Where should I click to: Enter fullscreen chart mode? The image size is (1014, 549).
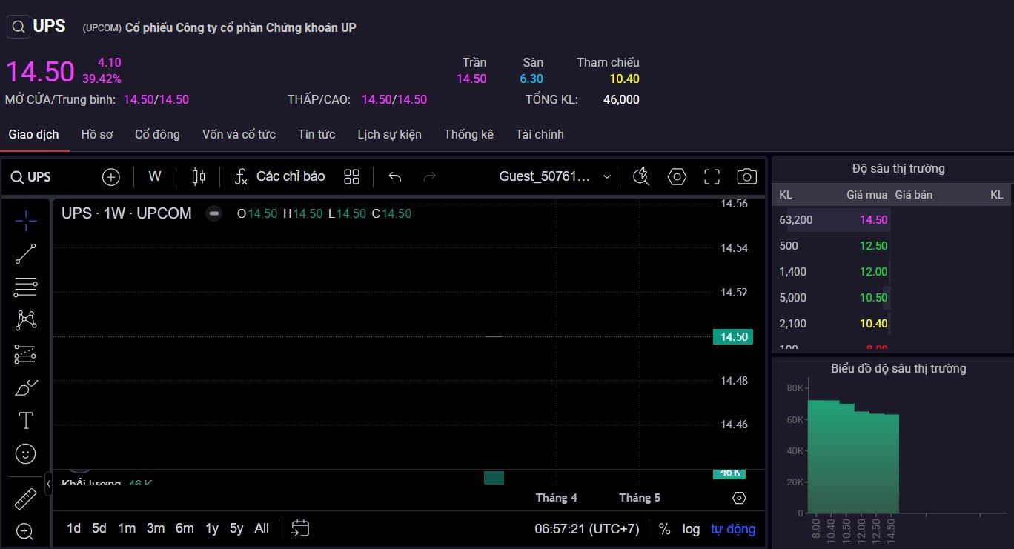click(x=711, y=176)
